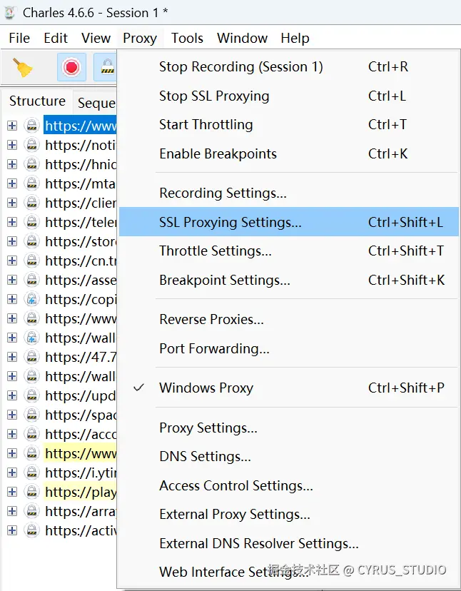Click the lock icon beside https://47.7 host
Viewport: 461px width, 591px height.
tap(31, 357)
